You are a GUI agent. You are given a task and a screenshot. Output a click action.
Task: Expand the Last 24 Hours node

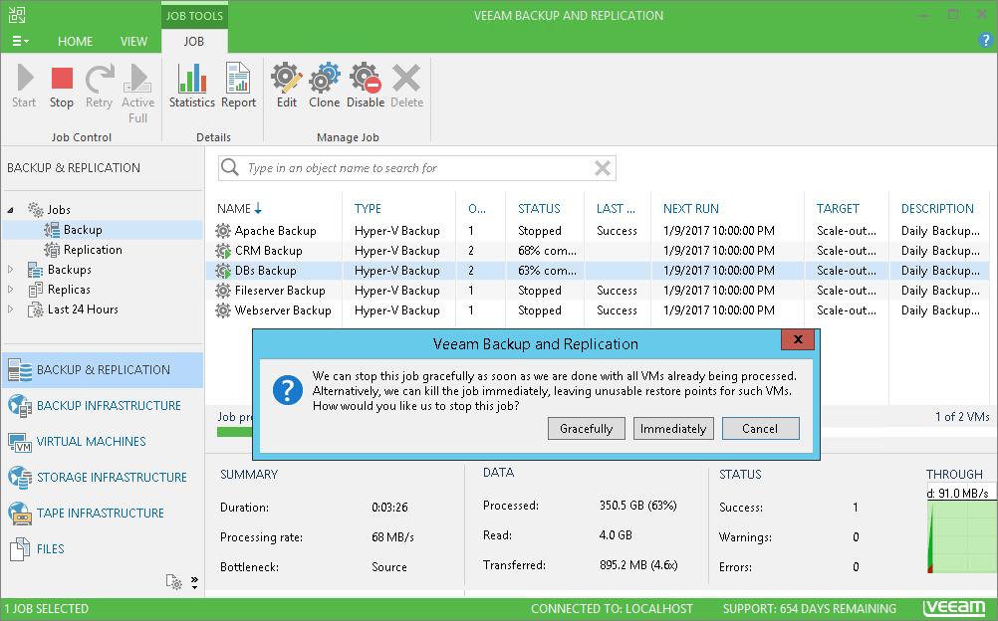coord(10,310)
